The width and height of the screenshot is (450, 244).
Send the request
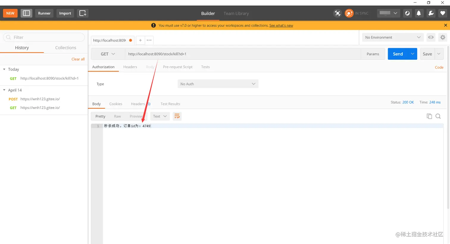(x=398, y=54)
